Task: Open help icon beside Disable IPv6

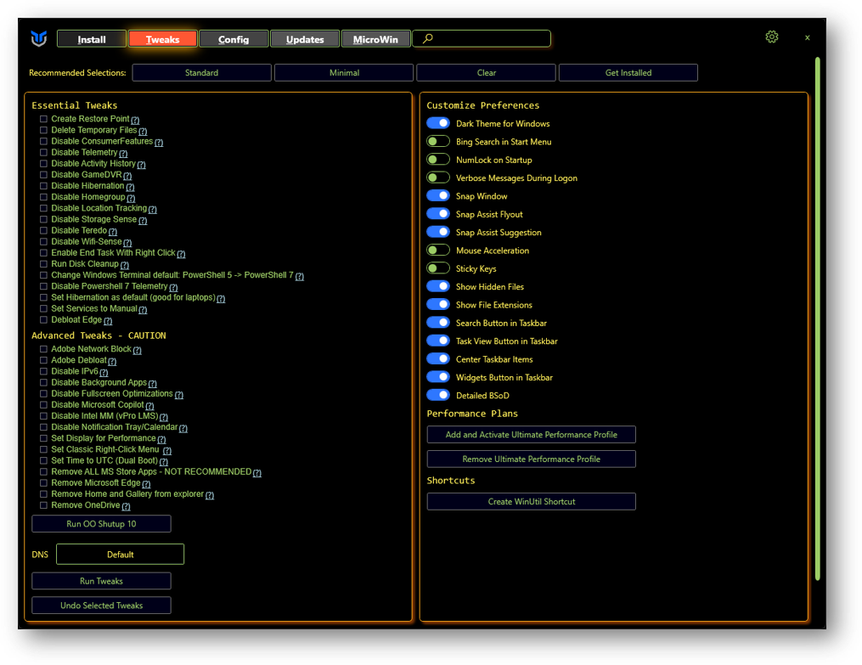Action: click(x=104, y=373)
